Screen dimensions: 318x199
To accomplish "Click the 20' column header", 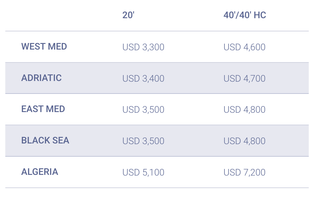I will [128, 15].
